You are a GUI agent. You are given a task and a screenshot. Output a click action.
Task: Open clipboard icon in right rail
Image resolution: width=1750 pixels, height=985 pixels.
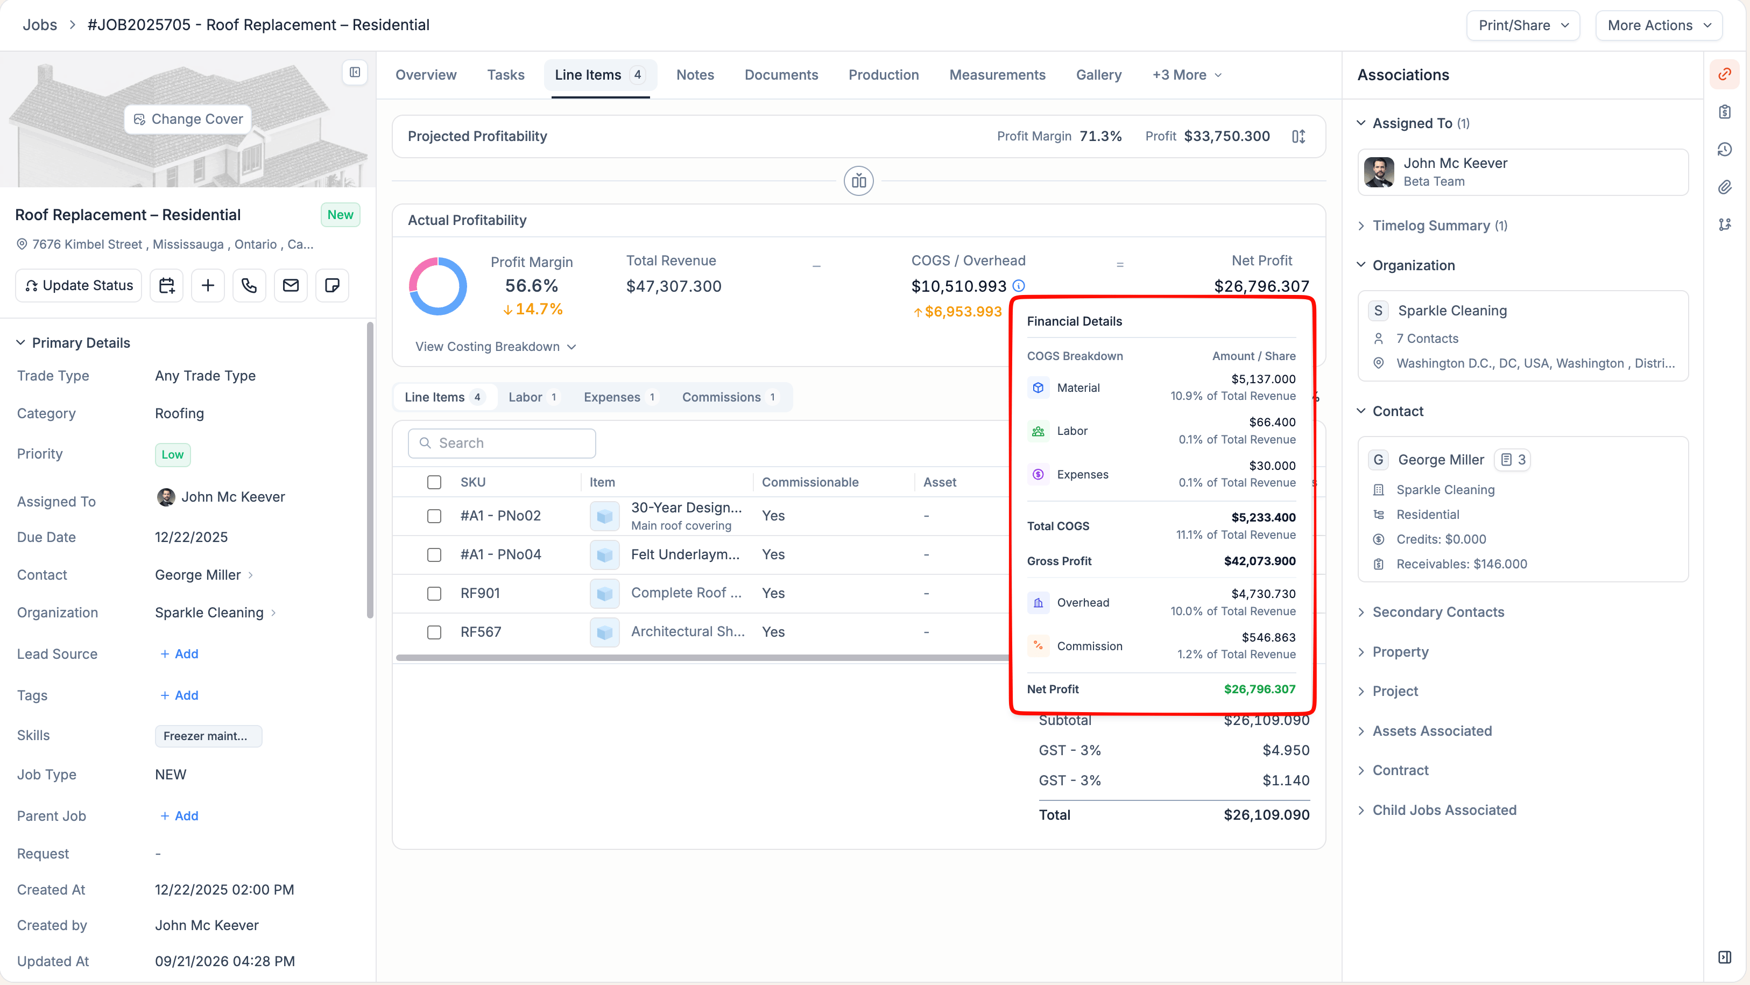[x=1724, y=112]
